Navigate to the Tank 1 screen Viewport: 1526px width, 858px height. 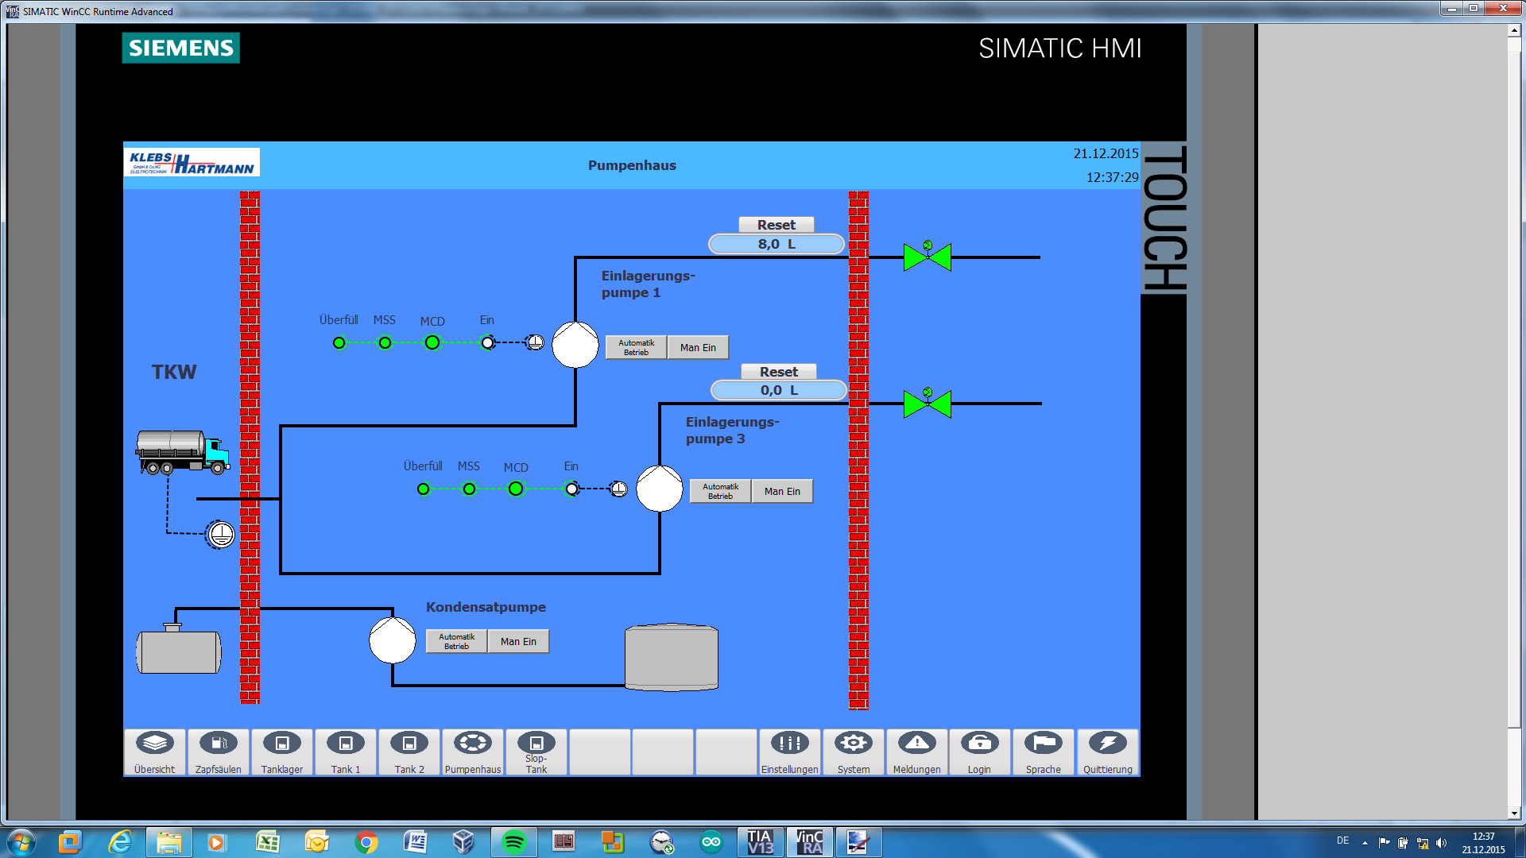click(x=346, y=752)
